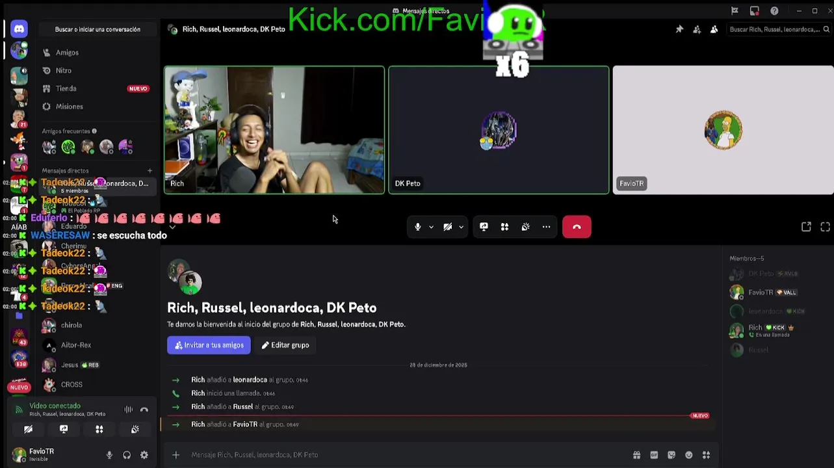Open FavioTR user profile avatar
Screen dimensions: 834x468
coord(20,455)
